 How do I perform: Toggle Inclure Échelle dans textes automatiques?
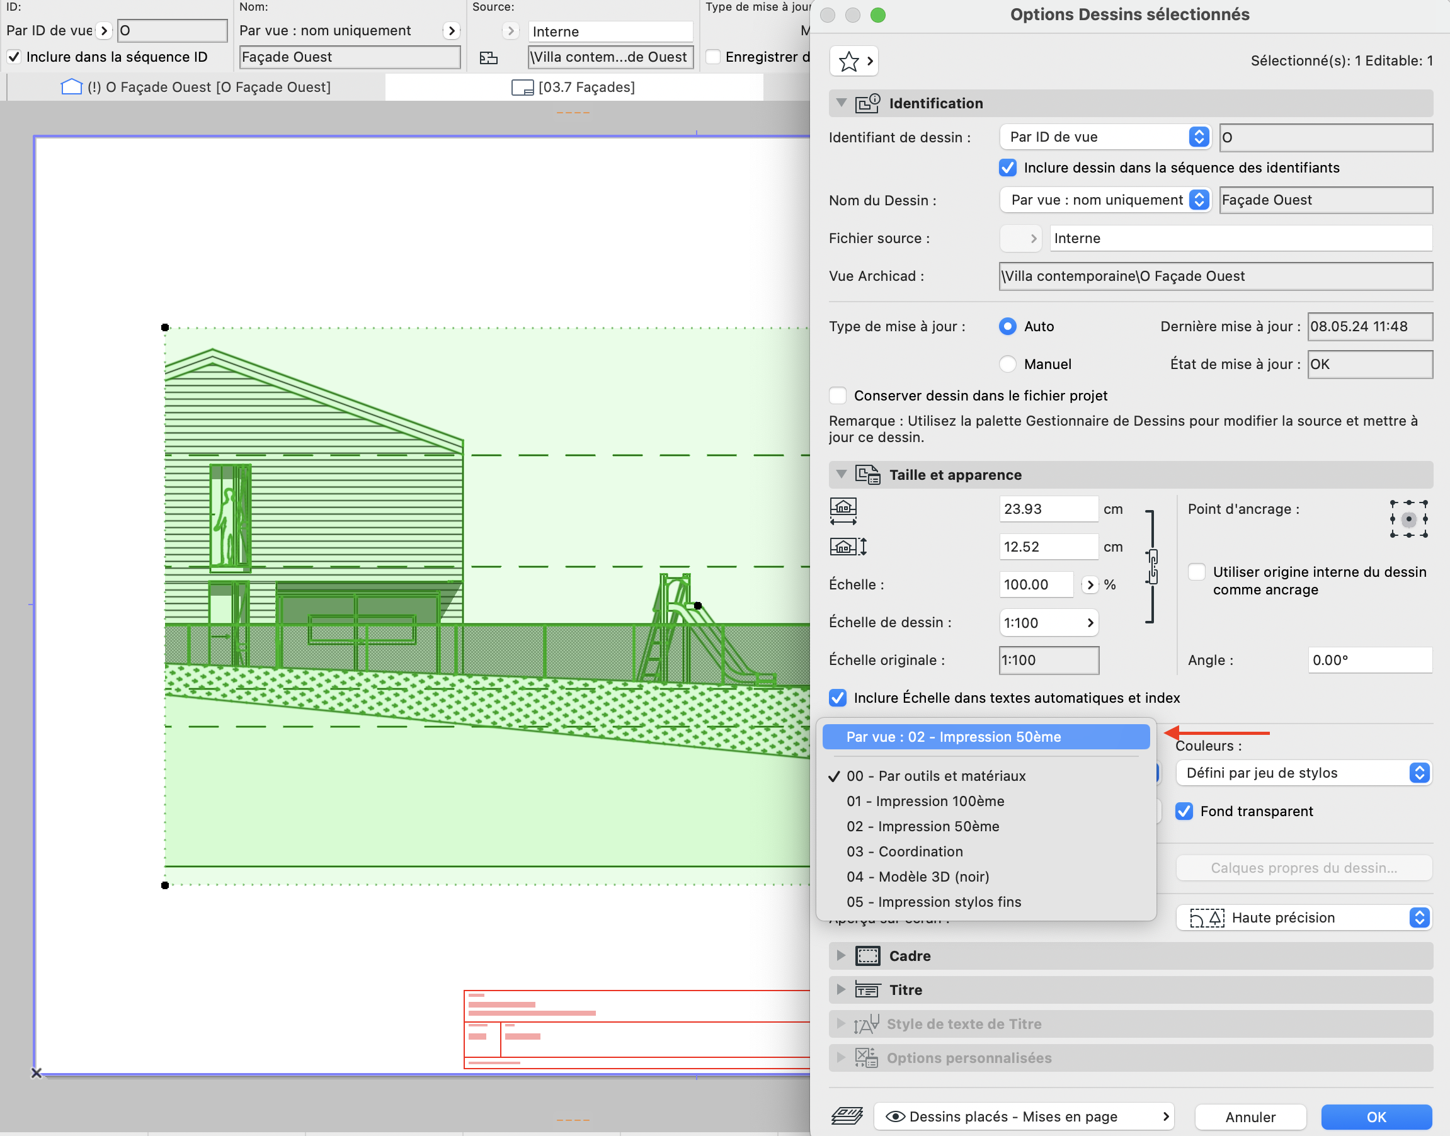838,698
